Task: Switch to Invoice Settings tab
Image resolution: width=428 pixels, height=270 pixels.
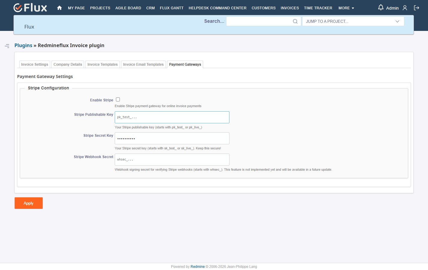Action: pos(35,64)
